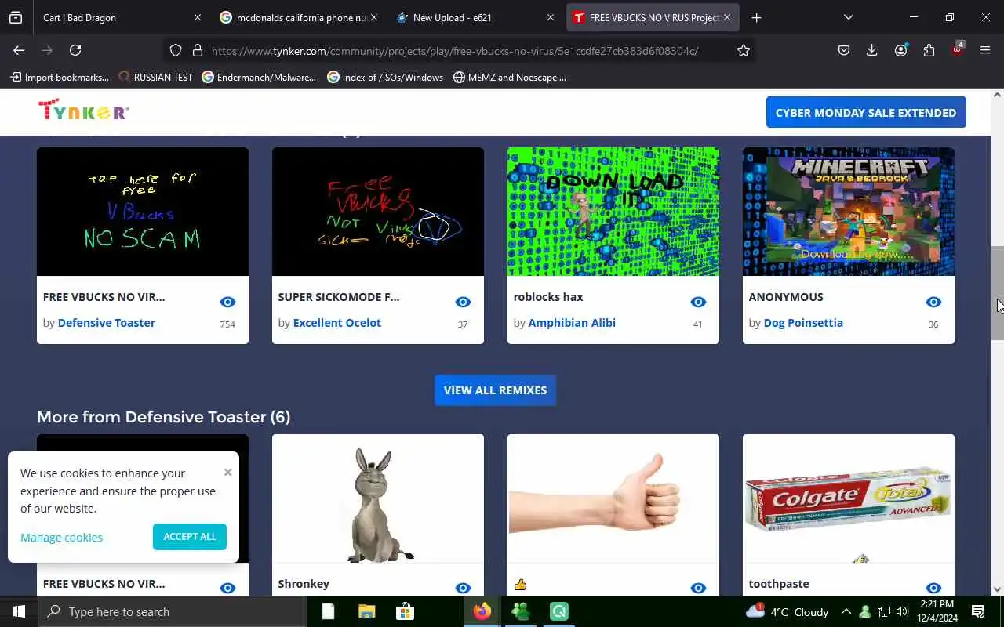The width and height of the screenshot is (1004, 627).
Task: Open the Shronkey donkey thumbnail
Action: [x=378, y=498]
